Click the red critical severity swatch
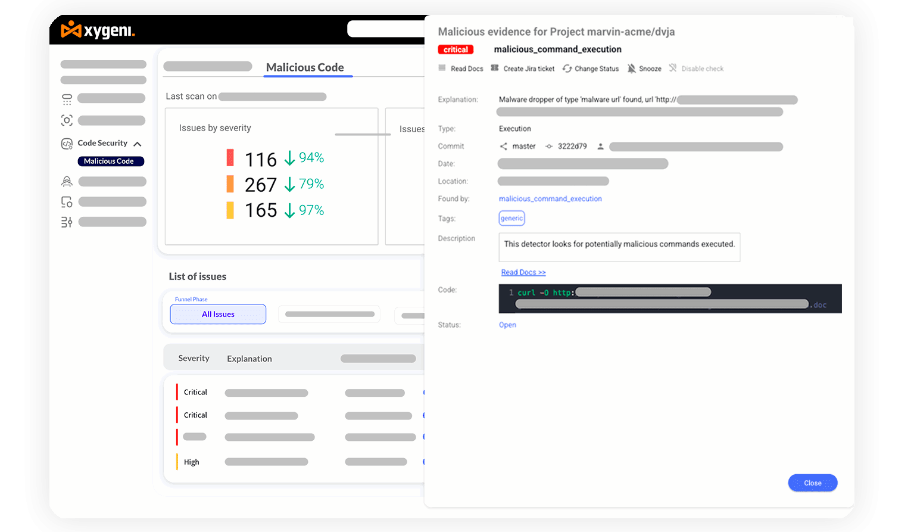The height and width of the screenshot is (532, 917). point(230,158)
